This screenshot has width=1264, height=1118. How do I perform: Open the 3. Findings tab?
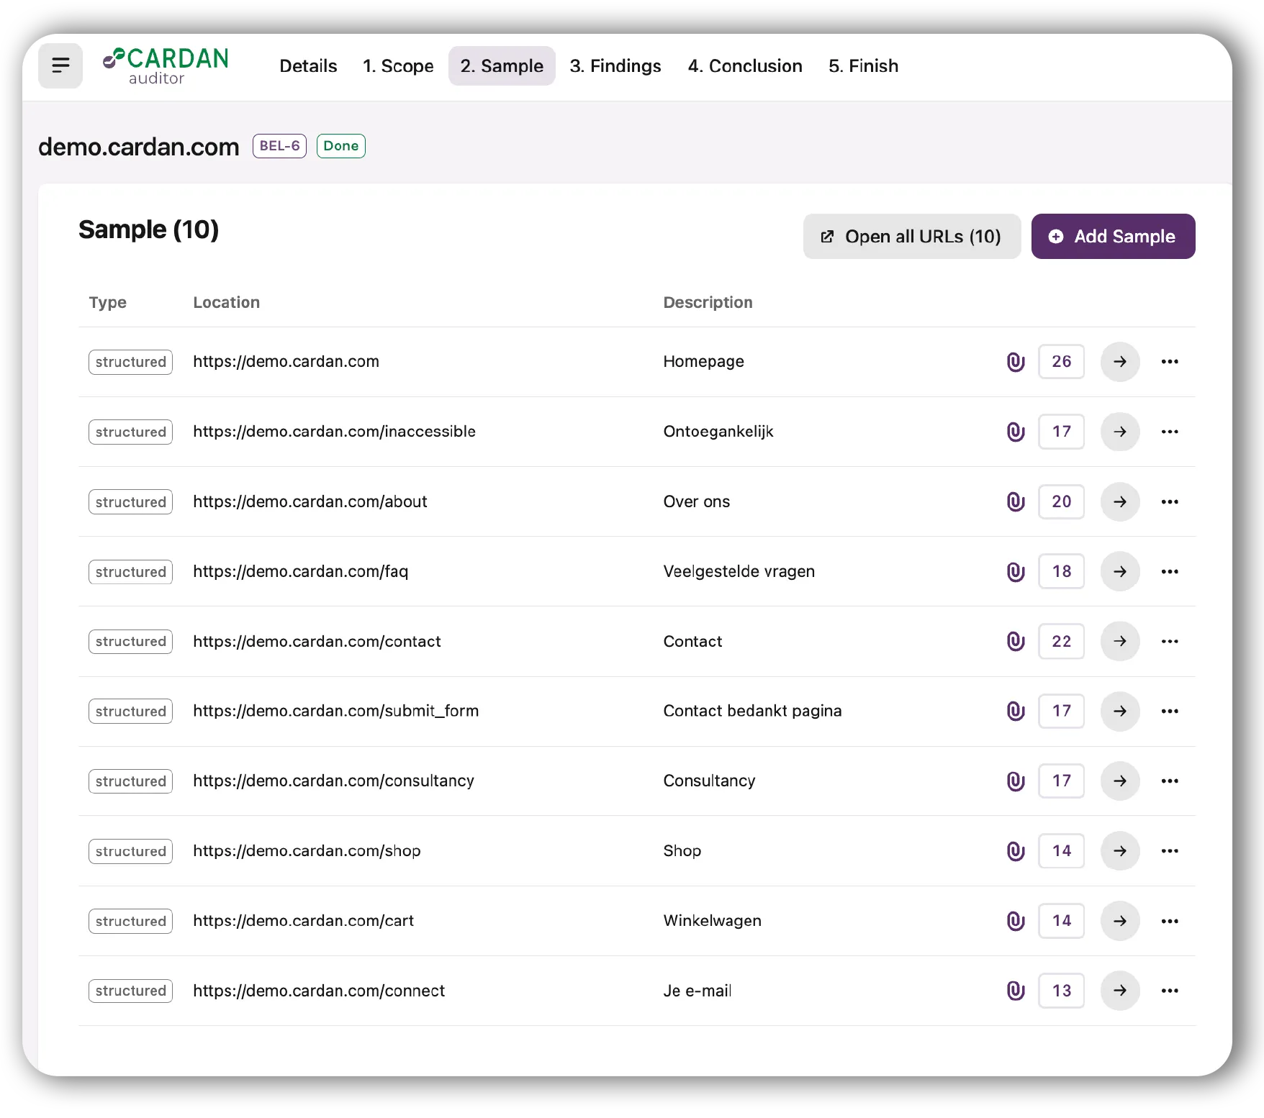tap(615, 66)
